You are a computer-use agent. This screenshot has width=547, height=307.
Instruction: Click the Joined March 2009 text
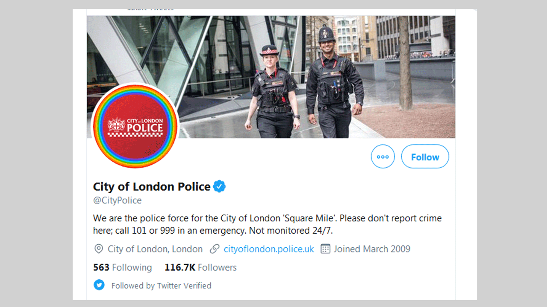click(x=372, y=249)
